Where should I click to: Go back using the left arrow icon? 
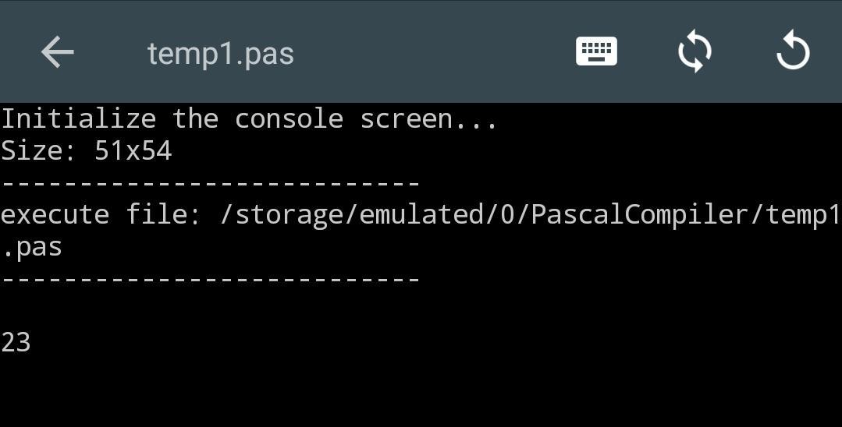[58, 52]
